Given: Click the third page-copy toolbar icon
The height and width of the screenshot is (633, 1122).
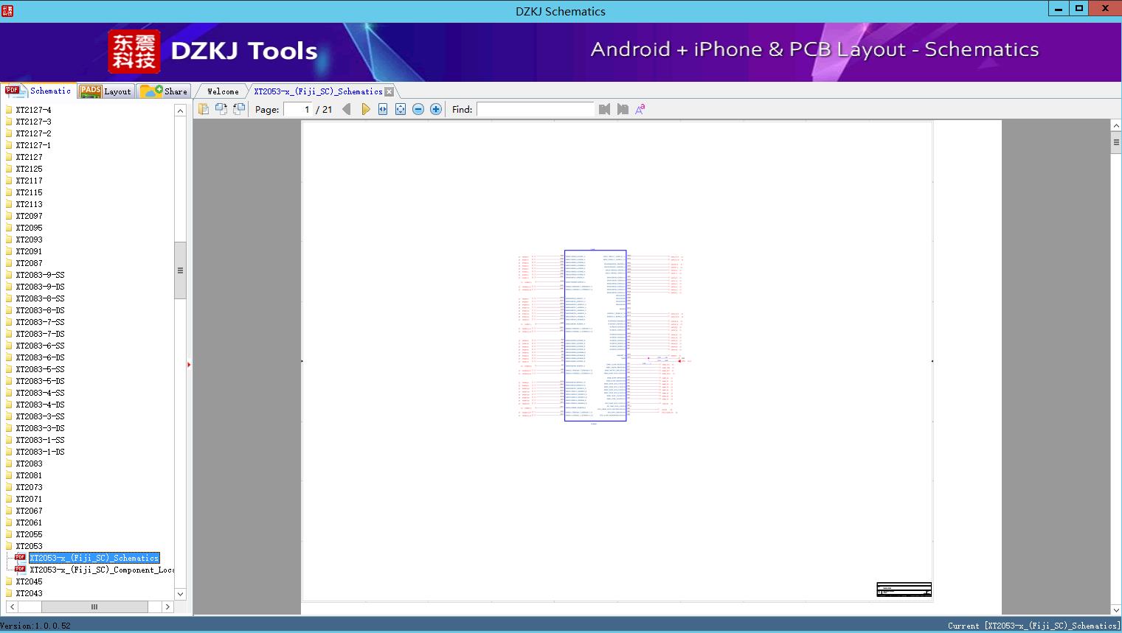Looking at the screenshot, I should [239, 109].
